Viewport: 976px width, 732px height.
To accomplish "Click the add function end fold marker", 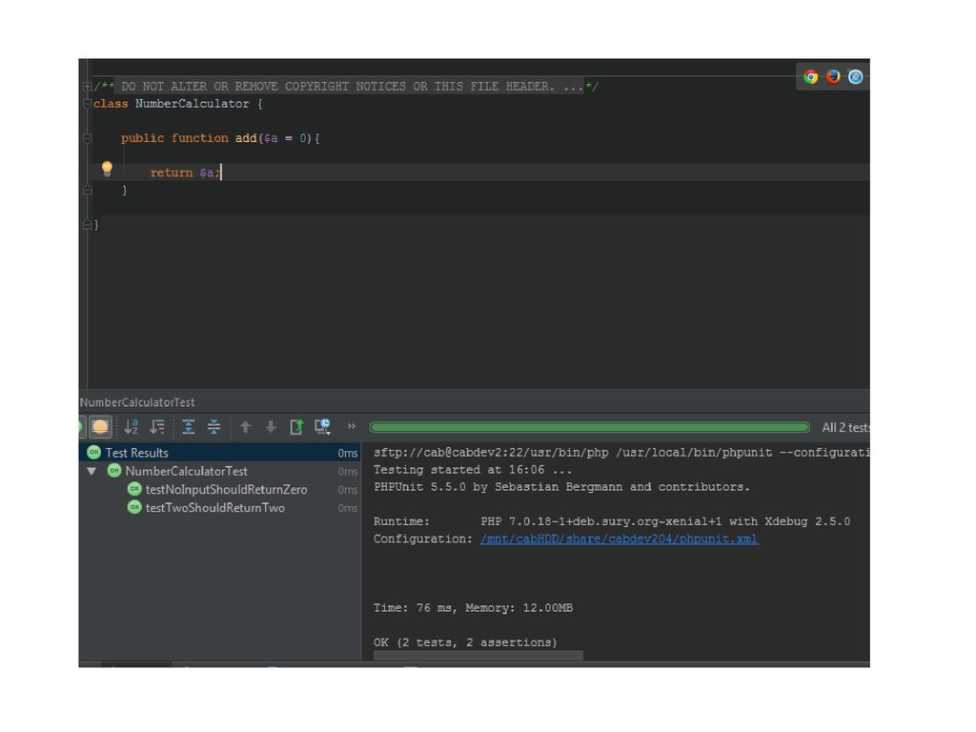I will click(x=87, y=190).
